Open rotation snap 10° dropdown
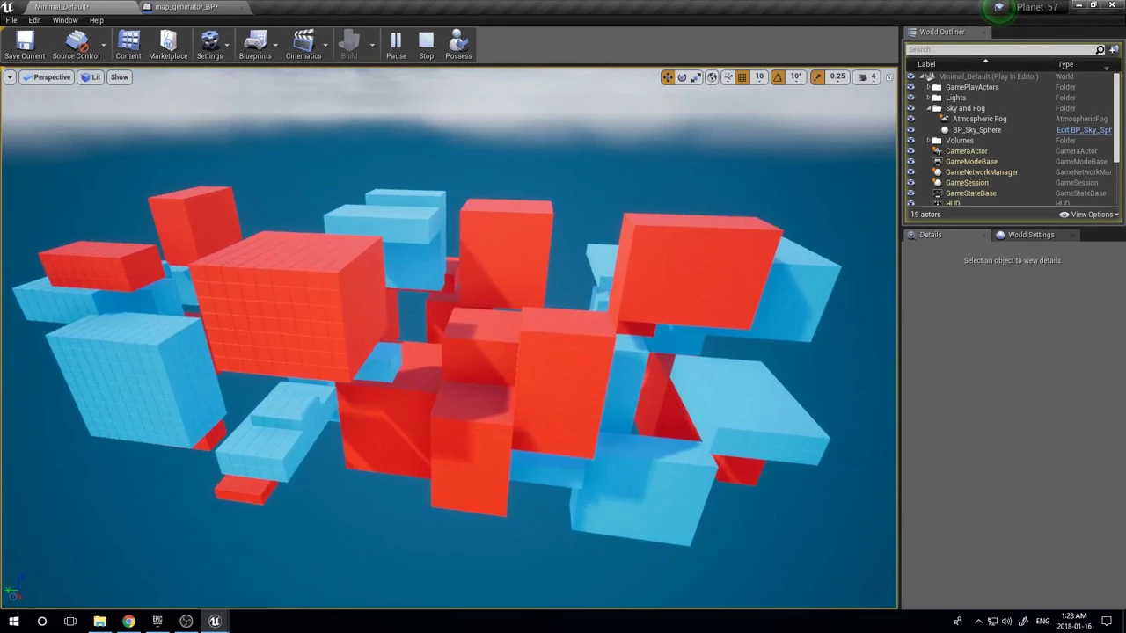This screenshot has height=633, width=1126. (796, 77)
